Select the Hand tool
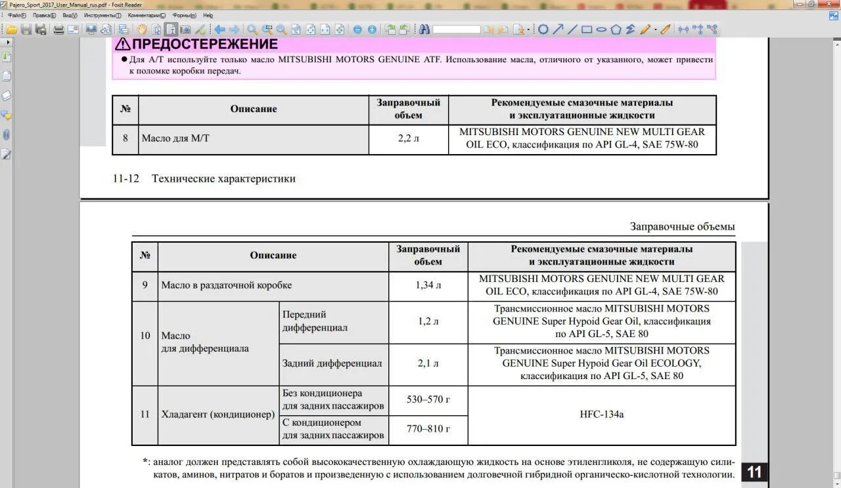The width and height of the screenshot is (841, 488). [141, 30]
